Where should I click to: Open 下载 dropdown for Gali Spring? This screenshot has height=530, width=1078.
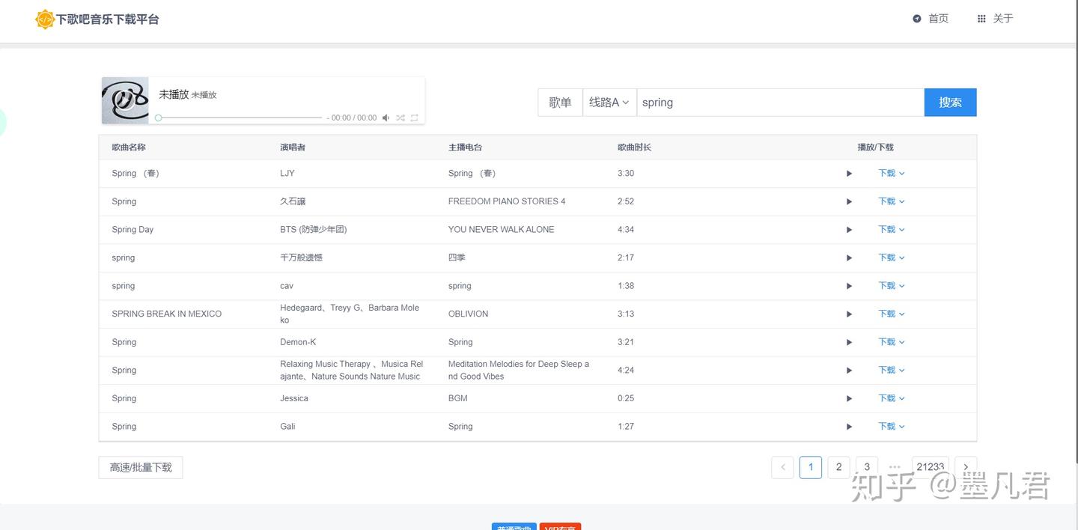[x=892, y=427]
